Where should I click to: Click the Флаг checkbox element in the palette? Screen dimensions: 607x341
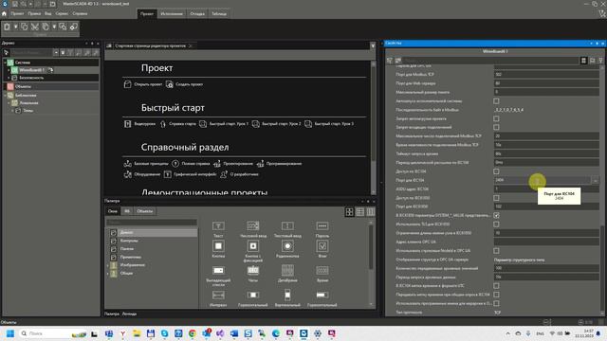tap(322, 248)
